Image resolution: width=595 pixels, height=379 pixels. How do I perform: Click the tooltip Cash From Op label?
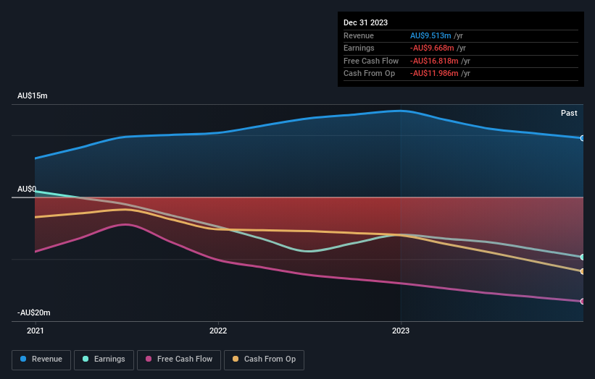[x=369, y=74]
